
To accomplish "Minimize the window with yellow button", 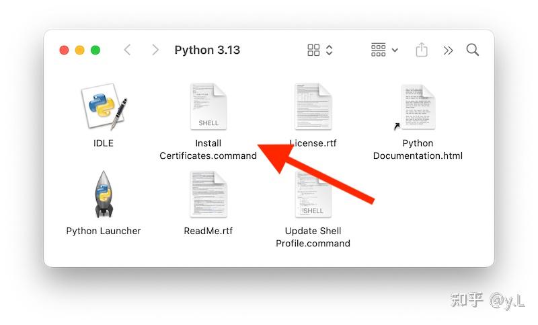I will (x=80, y=50).
